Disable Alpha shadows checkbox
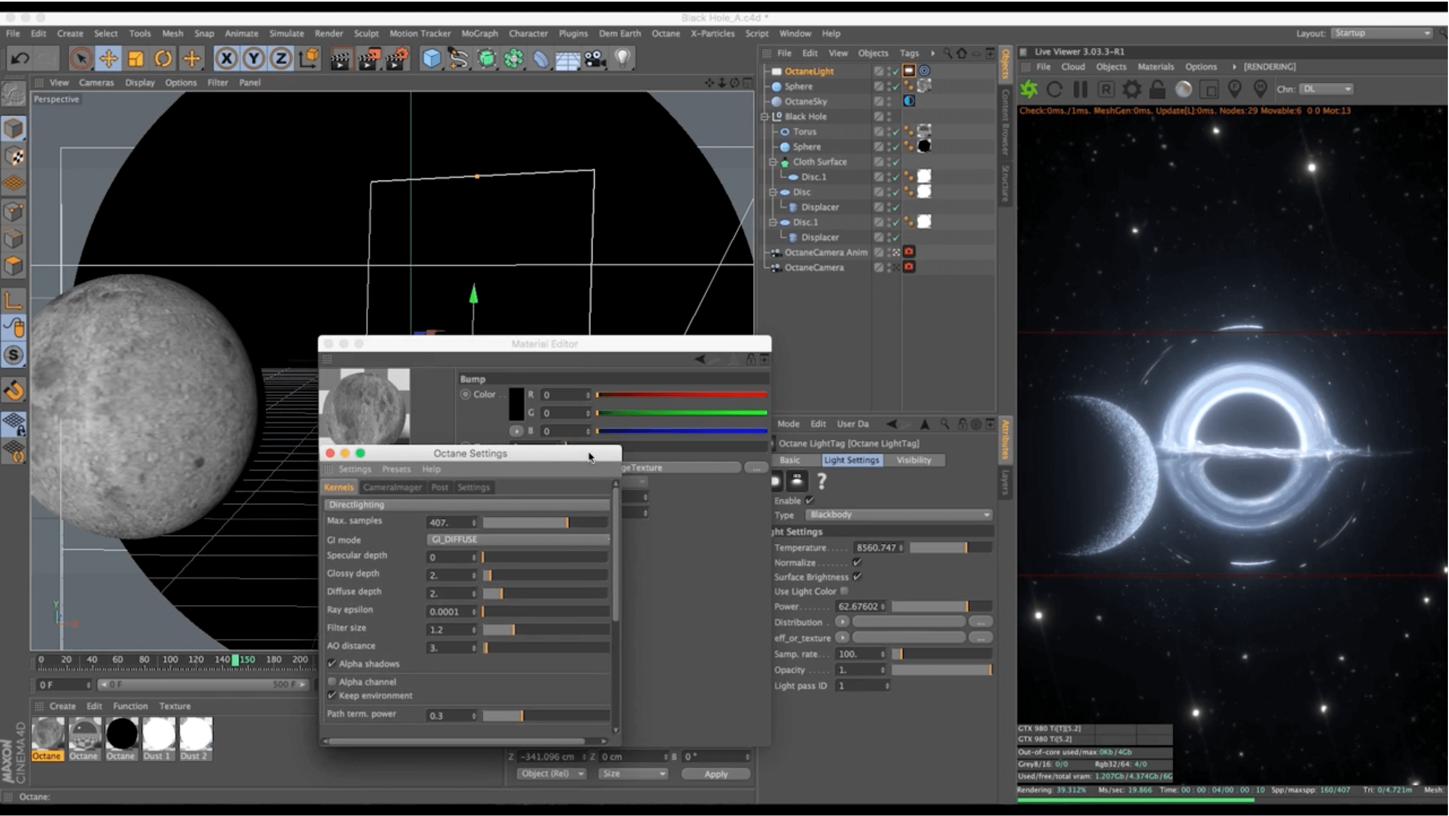The image size is (1449, 816). tap(332, 664)
